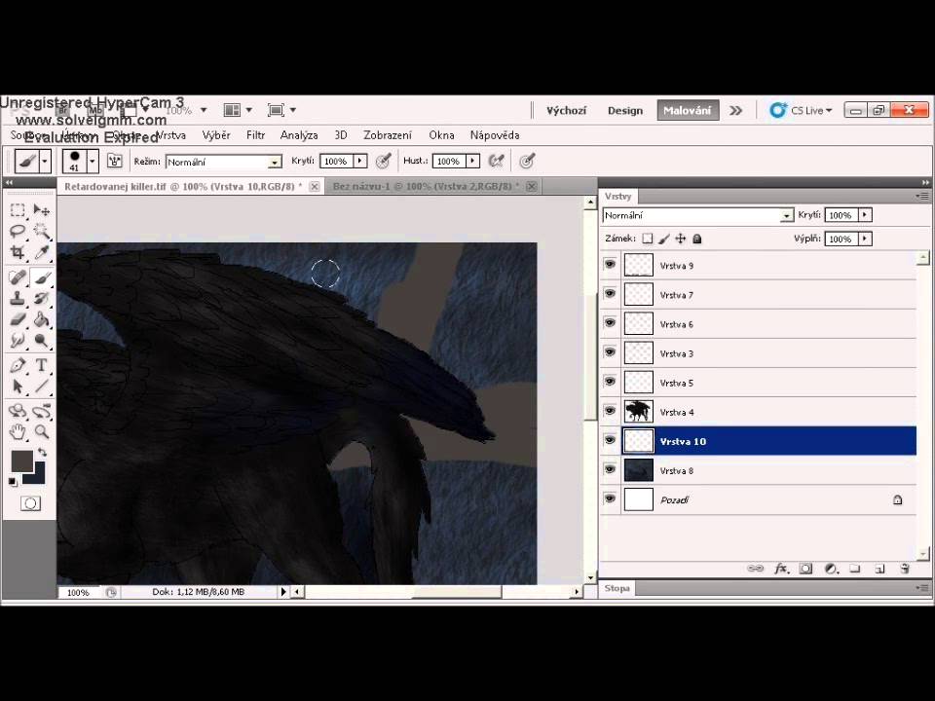Hide layer Vrstva 6

[610, 322]
